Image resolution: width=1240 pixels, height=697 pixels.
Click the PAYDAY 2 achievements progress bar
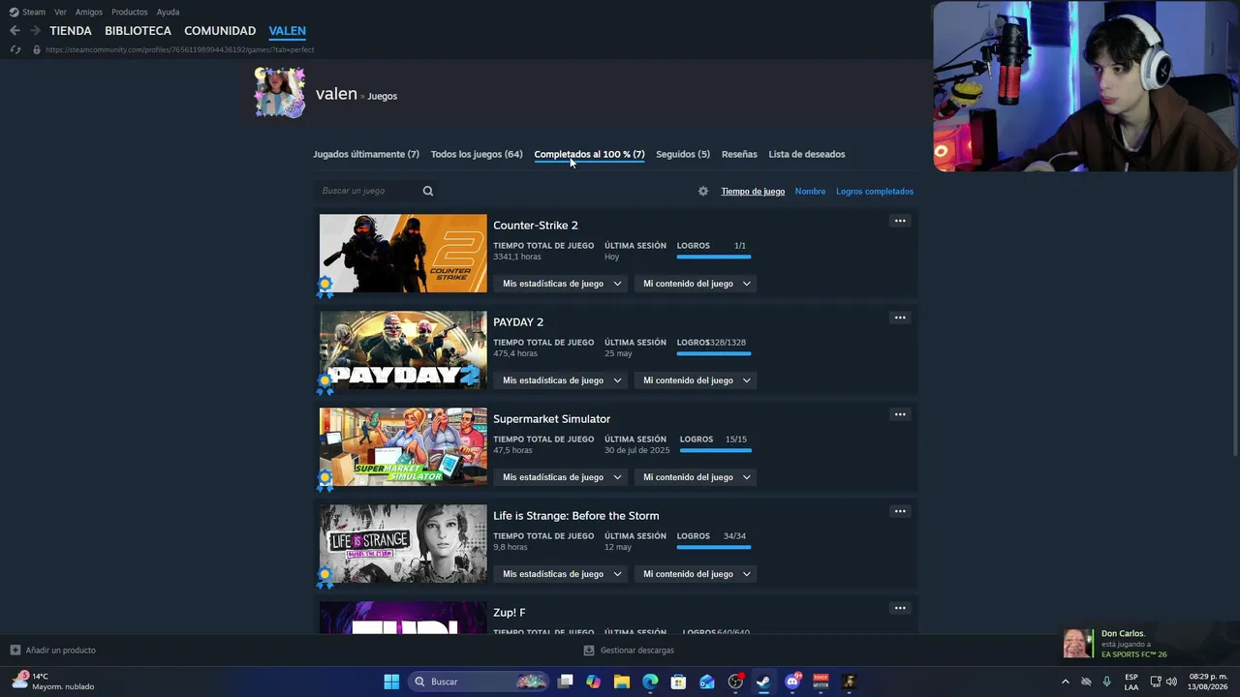pyautogui.click(x=713, y=353)
